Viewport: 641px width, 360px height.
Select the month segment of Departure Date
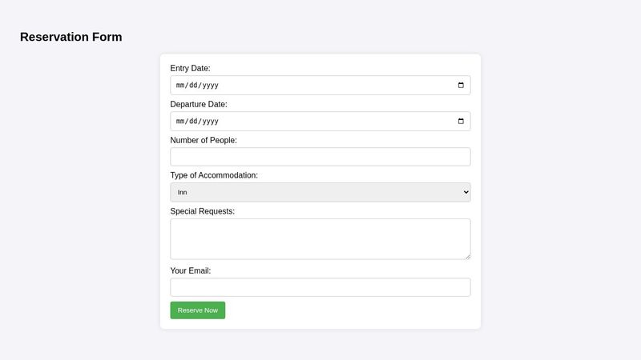[181, 122]
